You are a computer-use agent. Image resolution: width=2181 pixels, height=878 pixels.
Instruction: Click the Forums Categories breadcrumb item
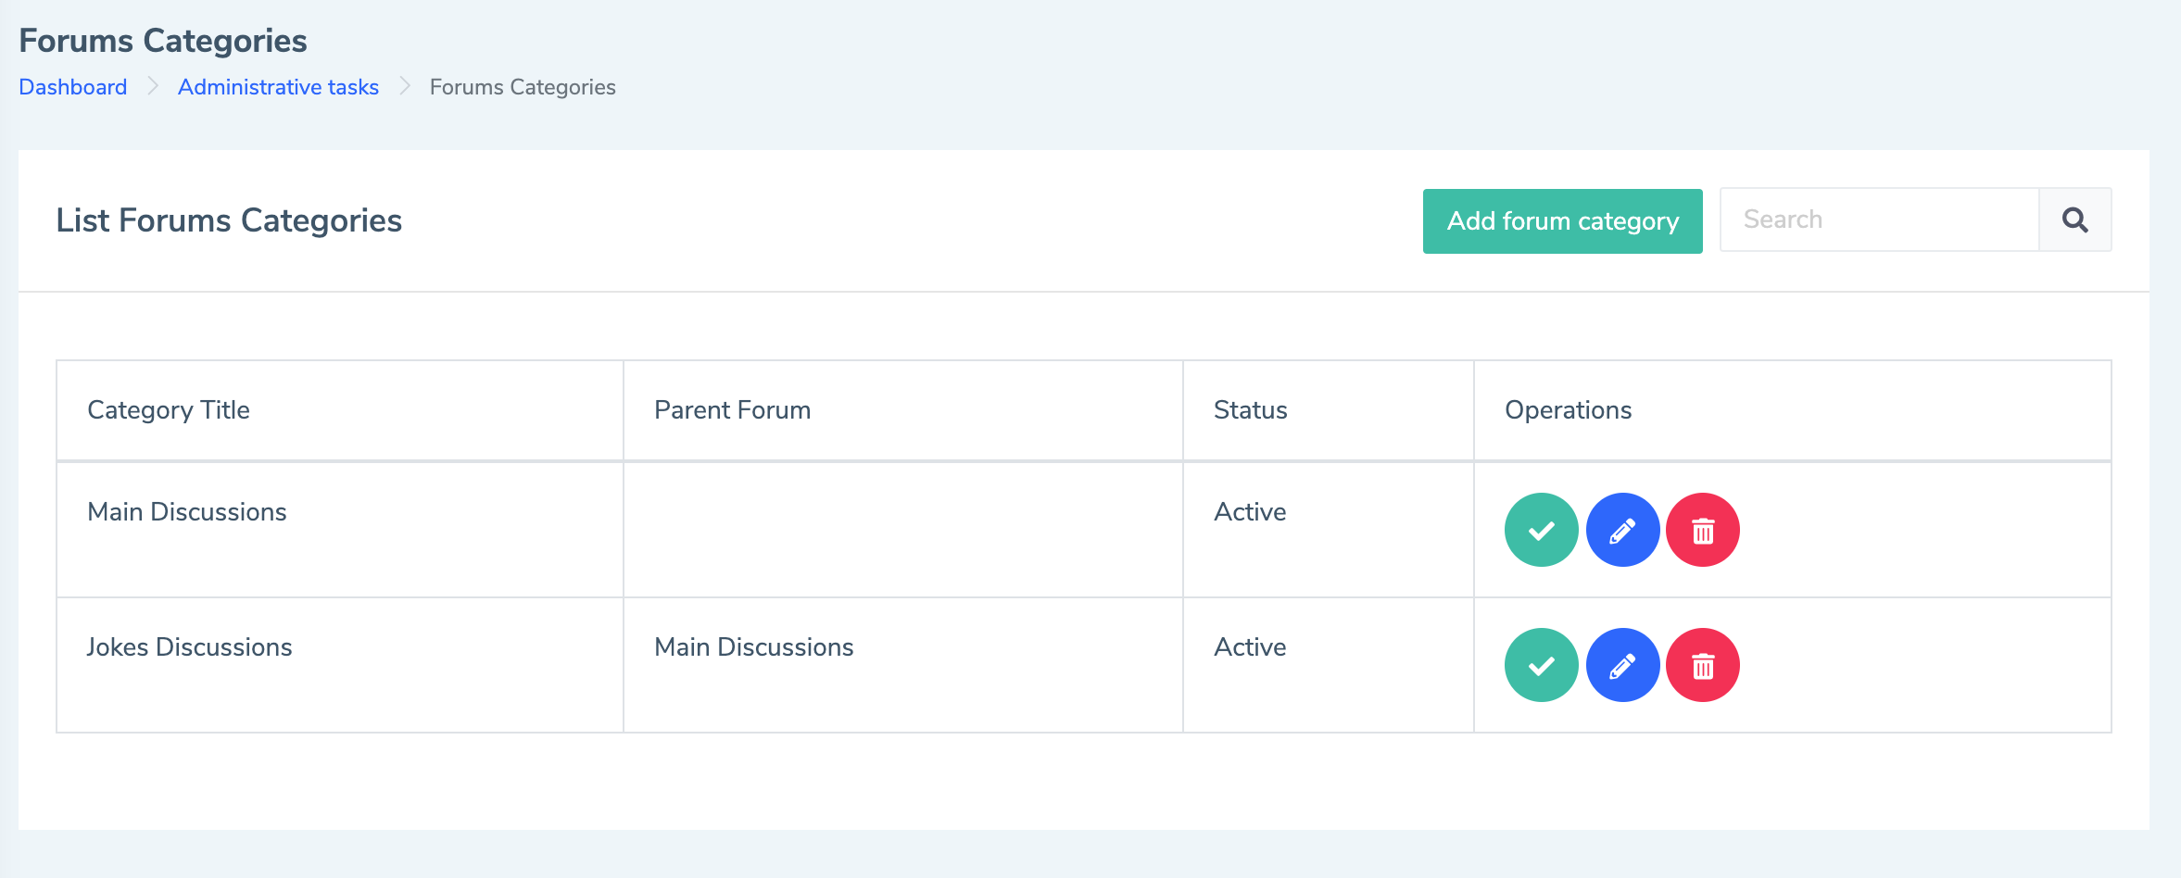[x=523, y=87]
